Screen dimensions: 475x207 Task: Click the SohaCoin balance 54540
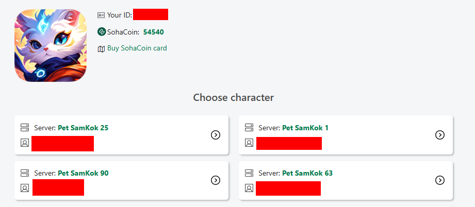point(154,32)
